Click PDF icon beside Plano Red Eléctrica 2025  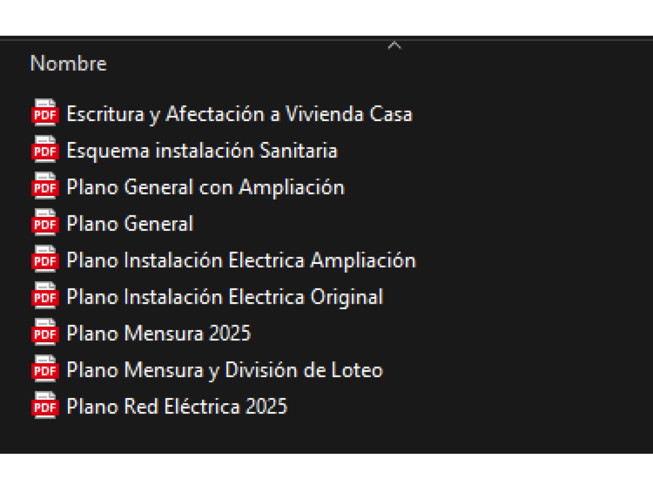[x=45, y=407]
